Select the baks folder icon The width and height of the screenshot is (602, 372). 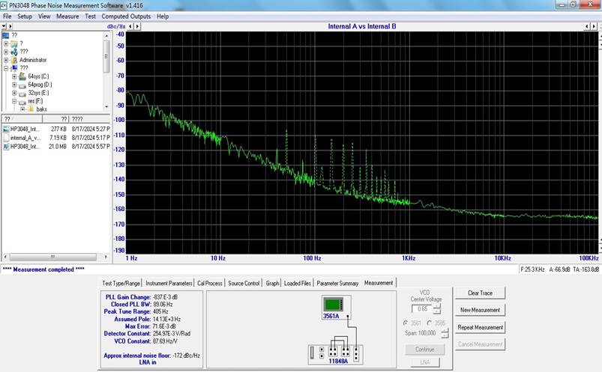[31, 109]
